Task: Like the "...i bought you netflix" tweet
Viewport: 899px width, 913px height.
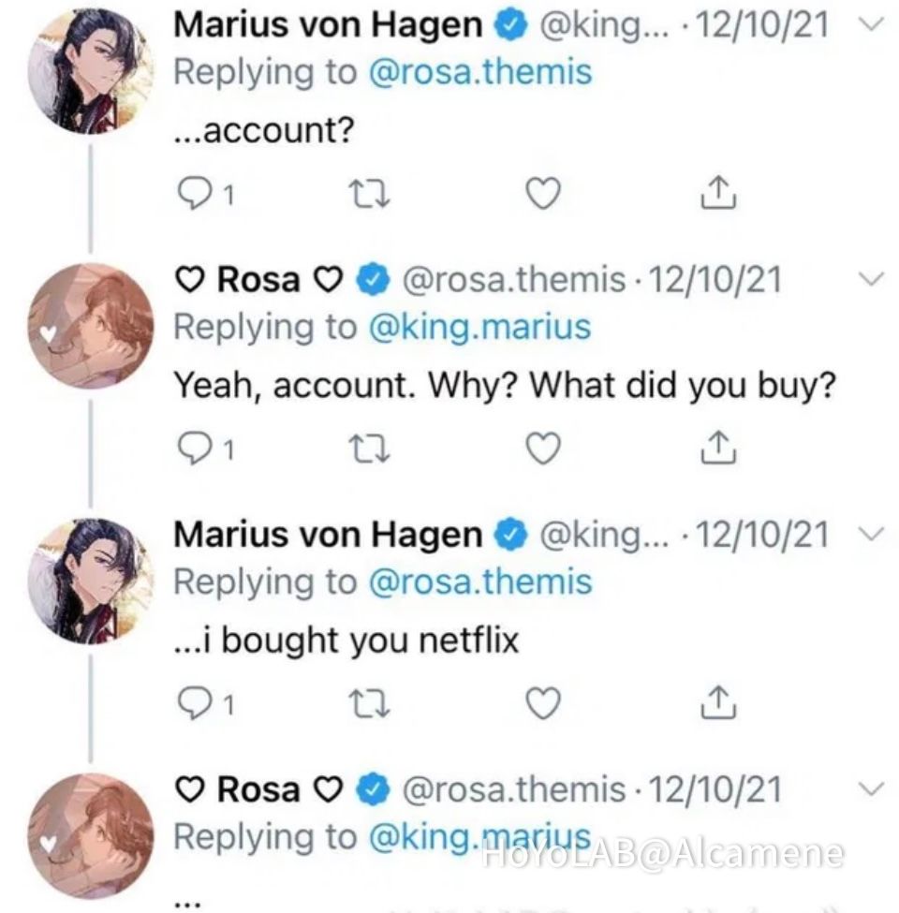Action: 541,702
